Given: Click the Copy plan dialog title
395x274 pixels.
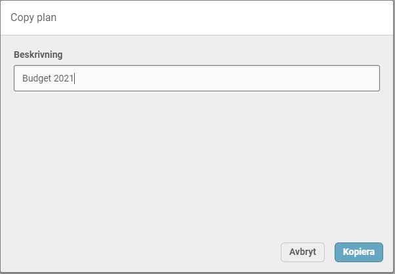Looking at the screenshot, I should [33, 18].
